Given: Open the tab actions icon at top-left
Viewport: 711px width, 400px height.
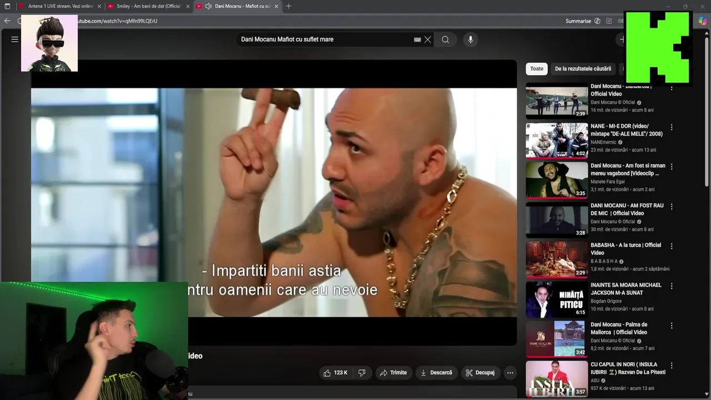Looking at the screenshot, I should tap(7, 6).
